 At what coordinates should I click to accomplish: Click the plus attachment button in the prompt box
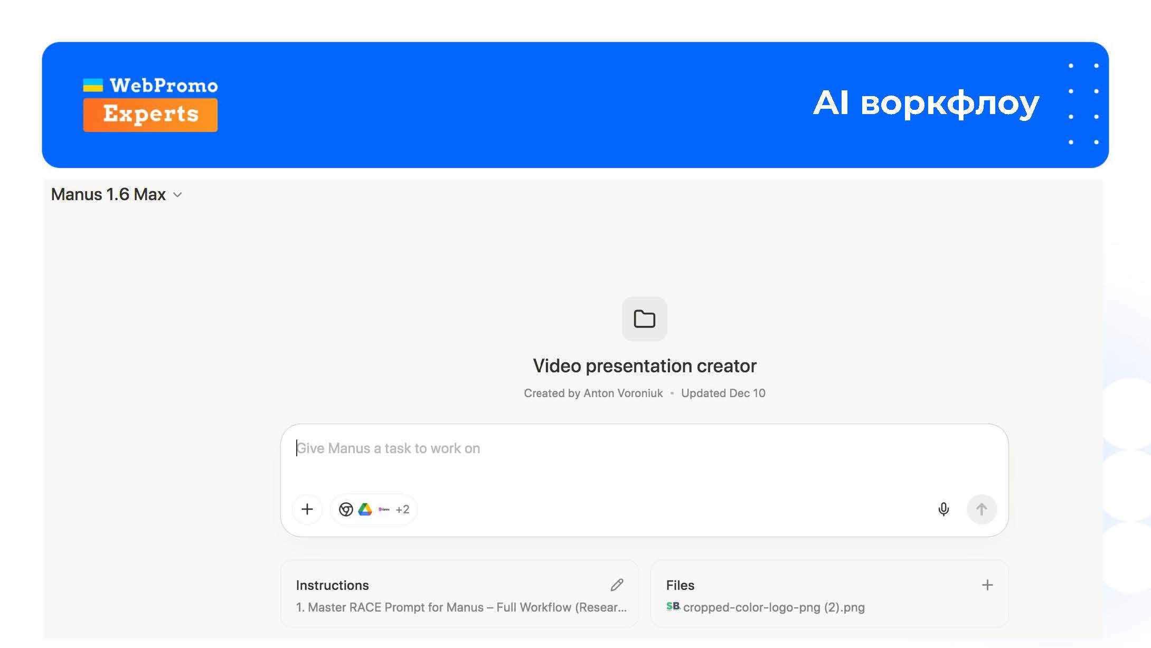point(307,509)
